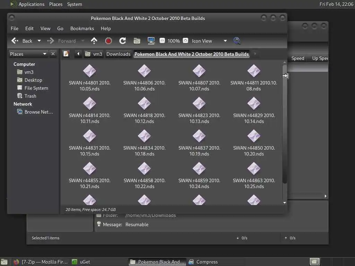Select the Downloads path bar button

[119, 54]
